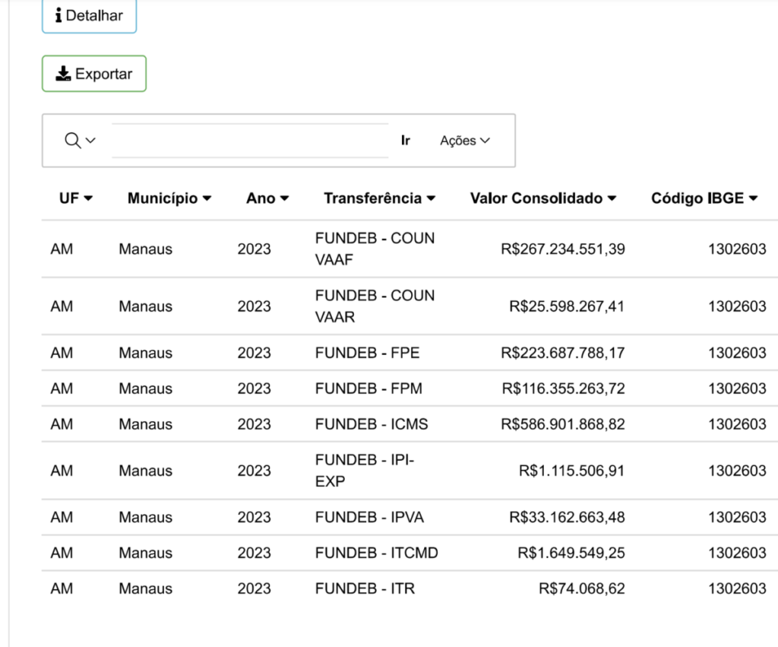
Task: Click the Exportar download button
Action: click(x=93, y=74)
